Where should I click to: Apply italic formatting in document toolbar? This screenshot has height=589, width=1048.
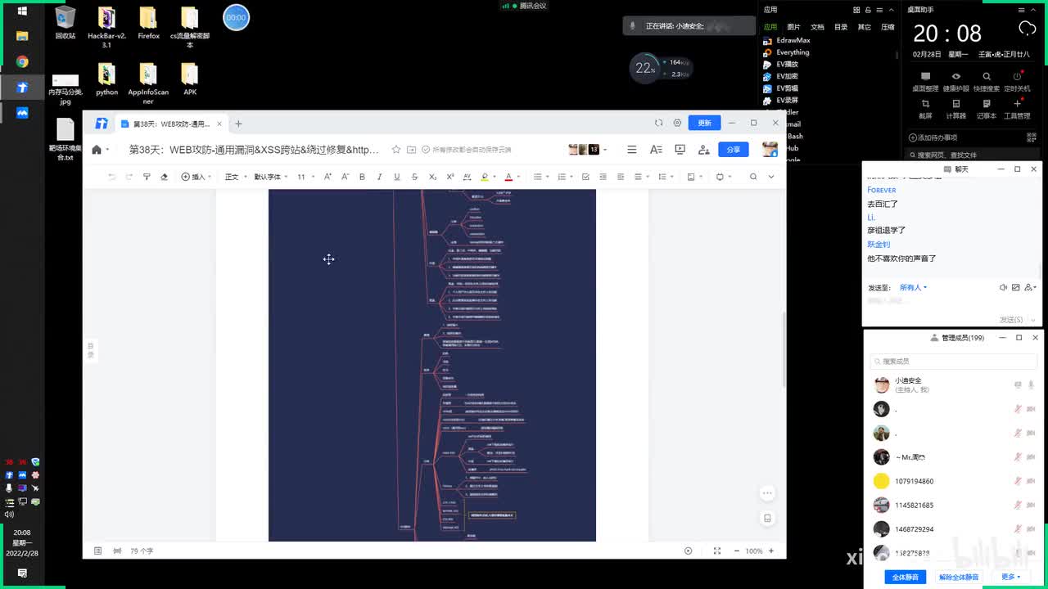(379, 177)
